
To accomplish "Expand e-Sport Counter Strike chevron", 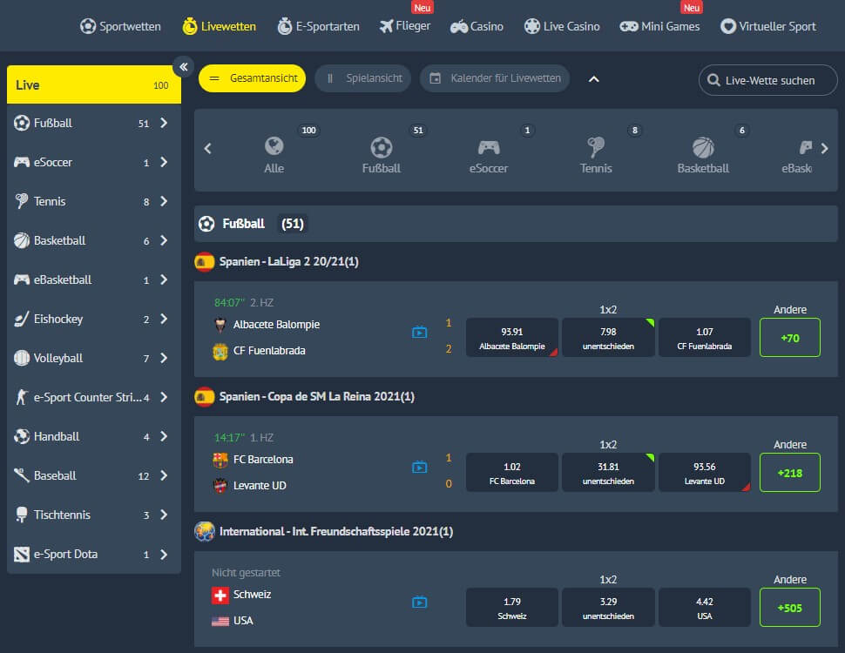I will 164,397.
